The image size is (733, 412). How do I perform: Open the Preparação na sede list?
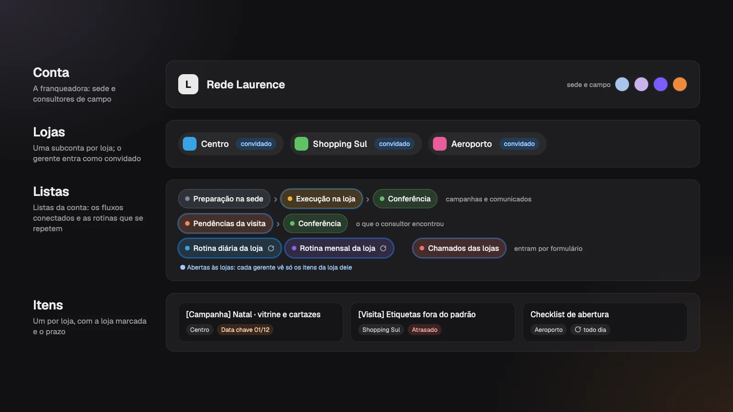click(x=224, y=199)
